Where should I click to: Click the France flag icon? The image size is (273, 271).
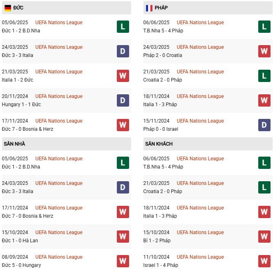pos(149,8)
